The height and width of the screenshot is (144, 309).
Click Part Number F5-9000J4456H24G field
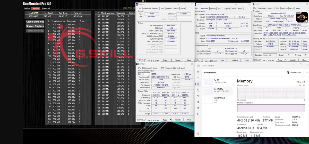click(x=161, y=85)
